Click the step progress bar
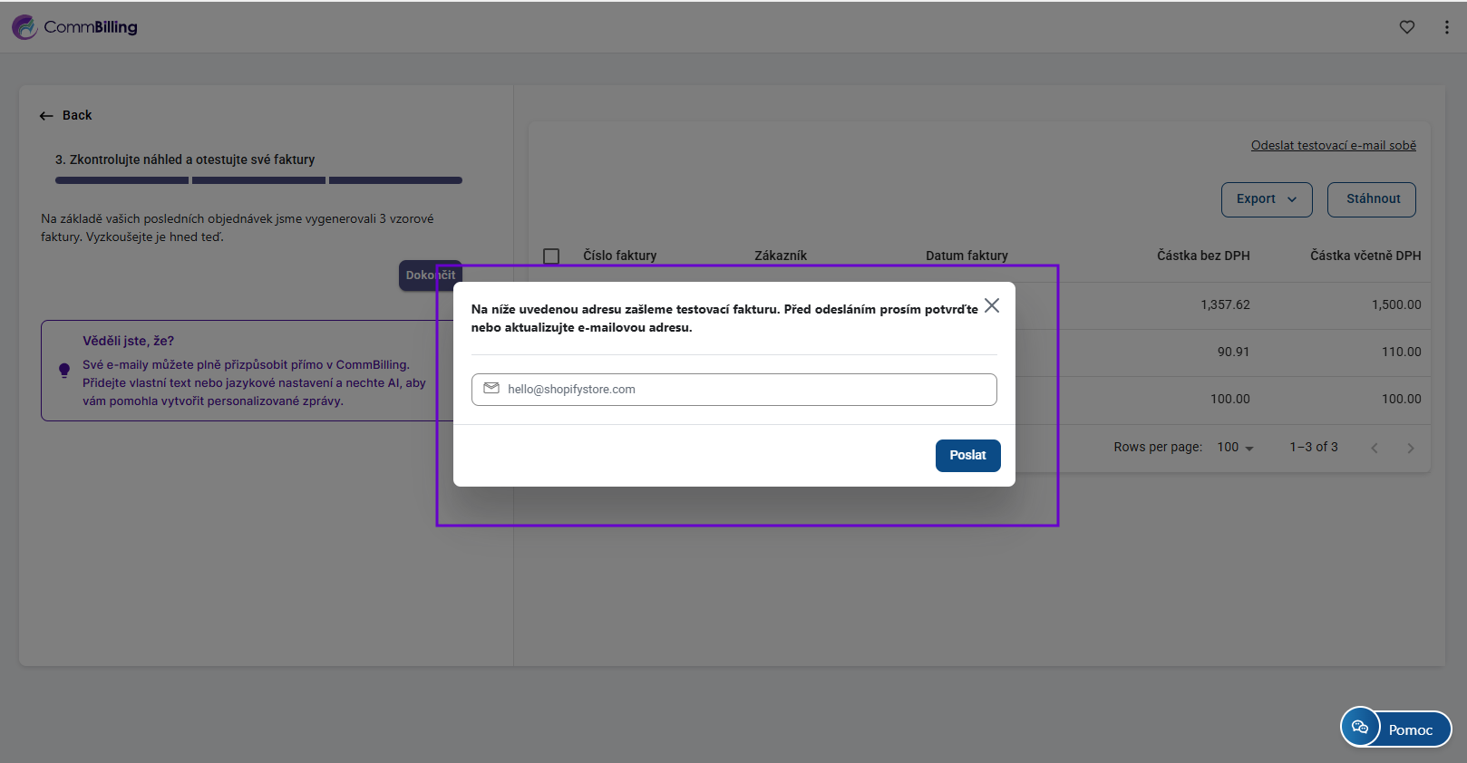 (258, 180)
